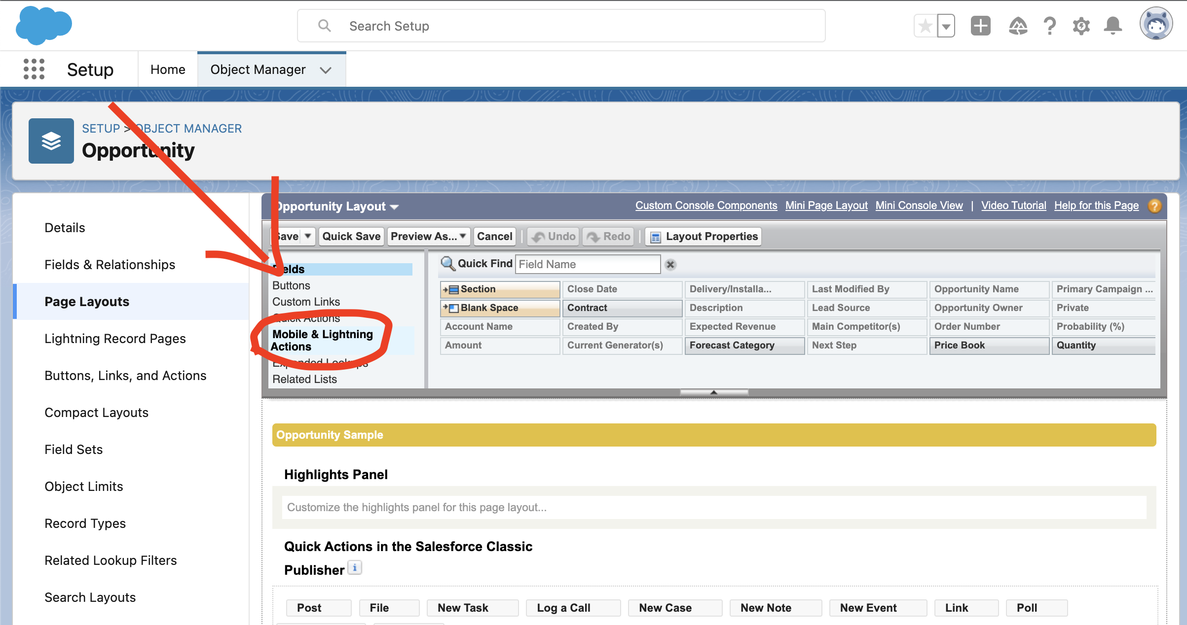Open the Custom Console Components link

point(706,206)
